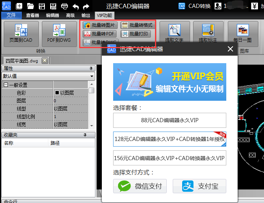Open a file with the folder icon
Image resolution: width=264 pixels, height=203 pixels.
[31, 6]
